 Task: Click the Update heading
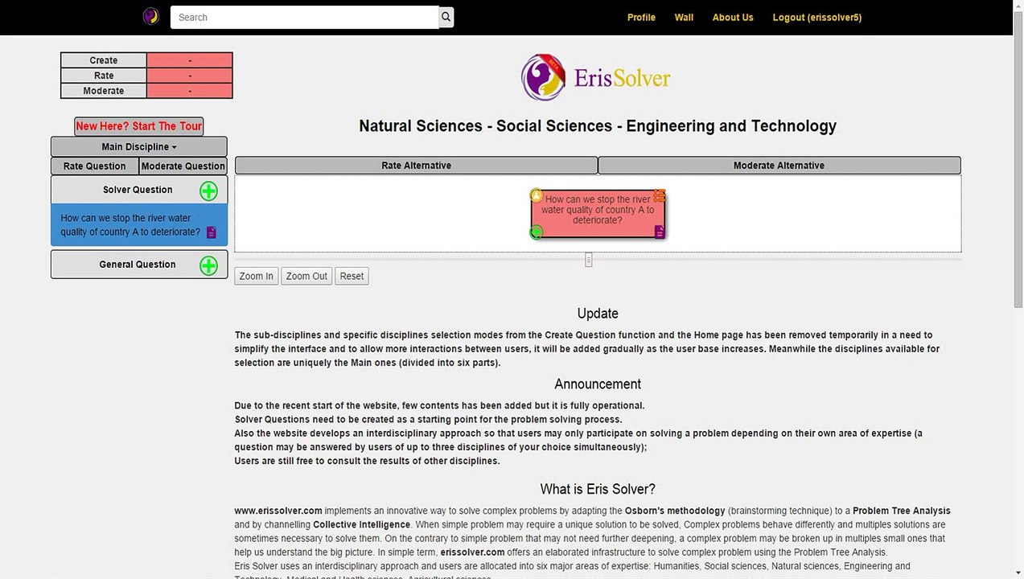pyautogui.click(x=598, y=314)
